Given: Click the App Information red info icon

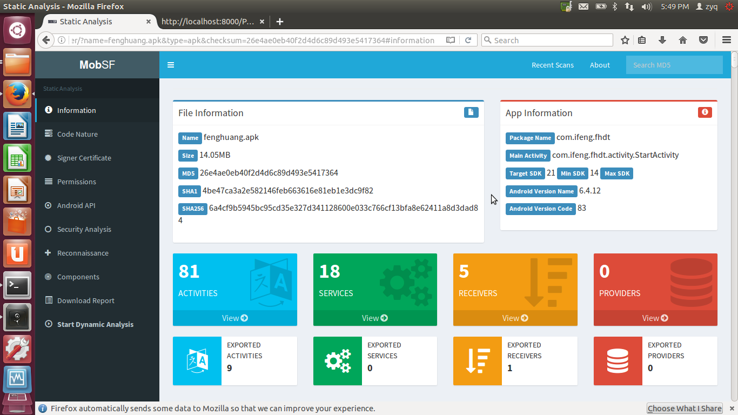Looking at the screenshot, I should [705, 112].
